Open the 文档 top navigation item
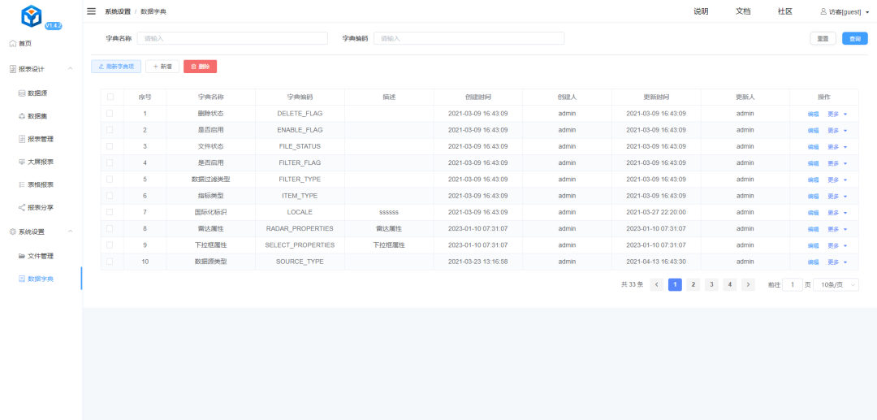 point(742,11)
